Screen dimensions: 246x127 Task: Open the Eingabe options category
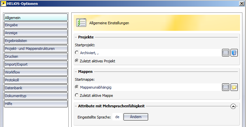tap(36, 25)
